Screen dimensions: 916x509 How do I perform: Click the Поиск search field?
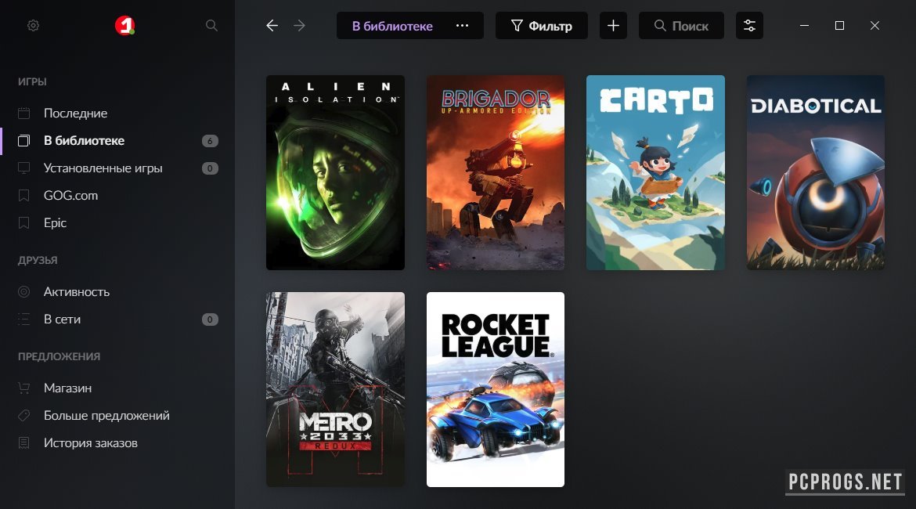point(681,26)
